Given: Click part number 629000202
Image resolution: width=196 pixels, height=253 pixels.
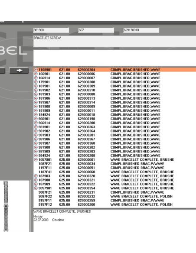Looking at the screenshot, I should coord(86,147).
